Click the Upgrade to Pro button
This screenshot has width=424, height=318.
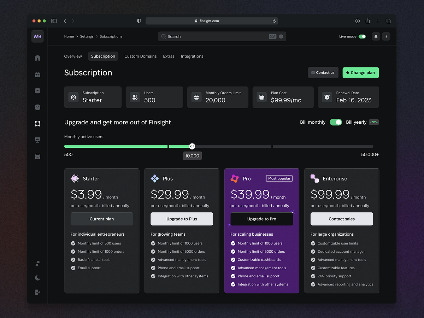coord(262,219)
